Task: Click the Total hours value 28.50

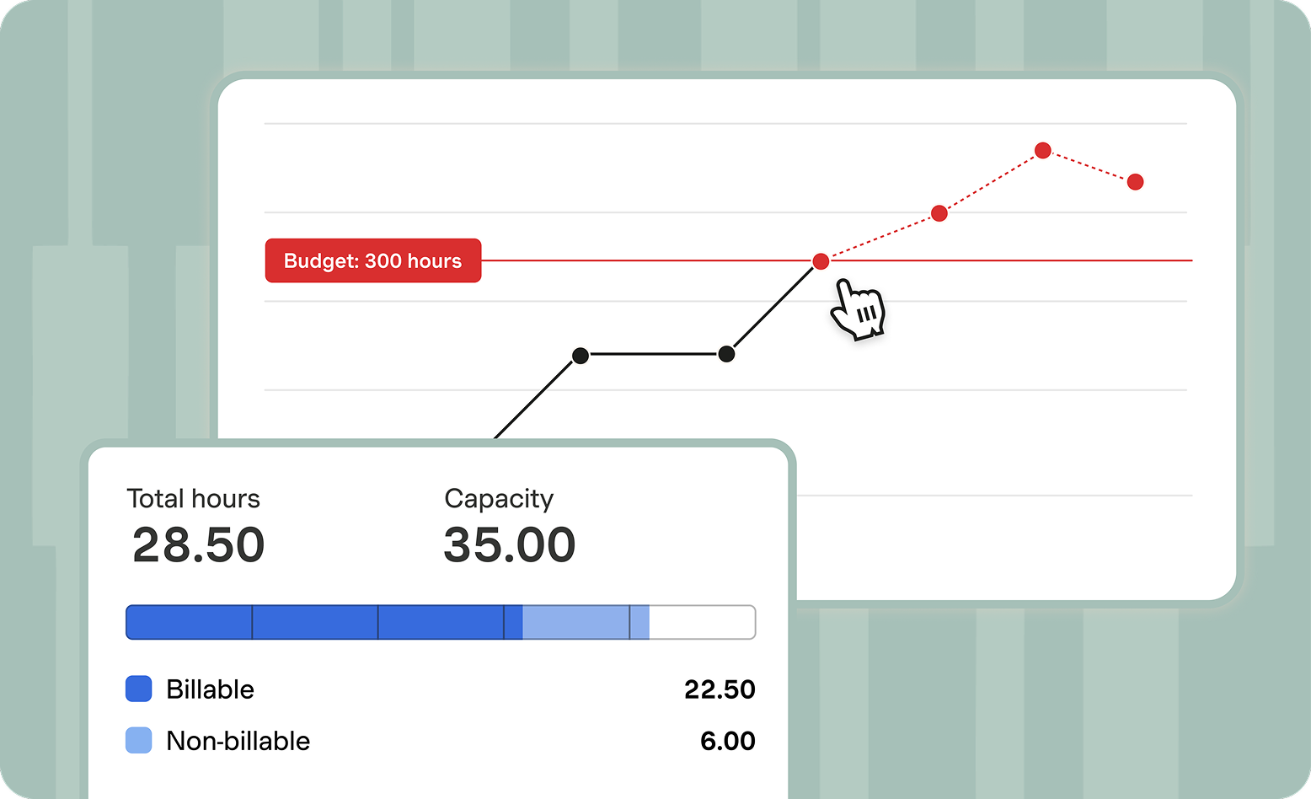Action: [x=199, y=544]
